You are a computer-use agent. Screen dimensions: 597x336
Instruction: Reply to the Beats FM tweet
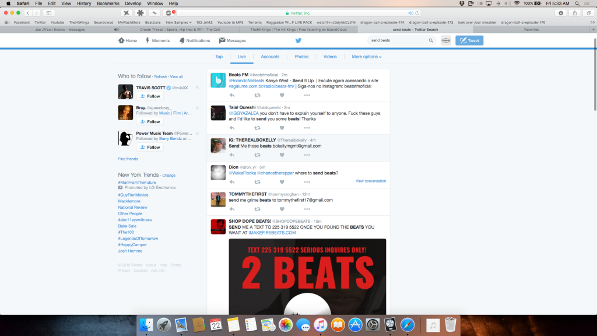pos(232,95)
